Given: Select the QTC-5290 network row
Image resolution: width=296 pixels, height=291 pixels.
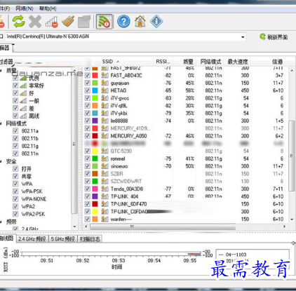Looking at the screenshot, I should point(186,151).
